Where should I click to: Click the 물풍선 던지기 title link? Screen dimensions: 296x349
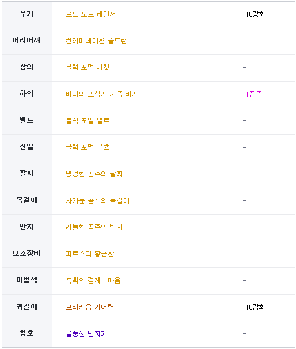[x=86, y=334]
